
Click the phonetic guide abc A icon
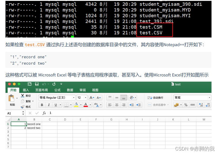(x=96, y=105)
